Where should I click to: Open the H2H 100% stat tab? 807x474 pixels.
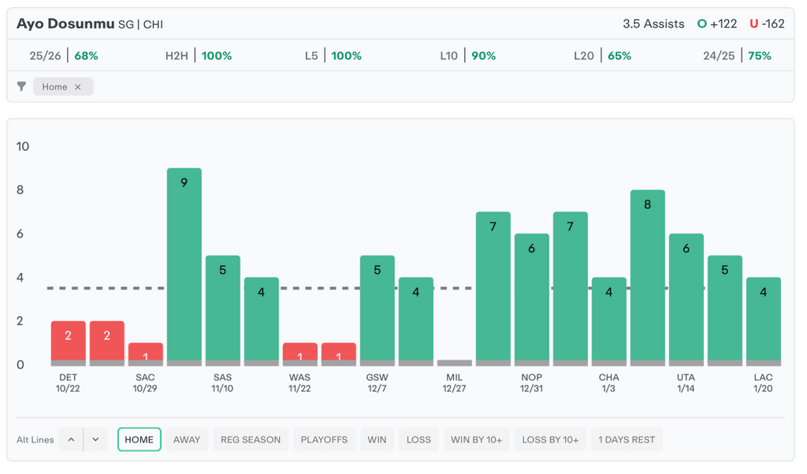(x=200, y=56)
